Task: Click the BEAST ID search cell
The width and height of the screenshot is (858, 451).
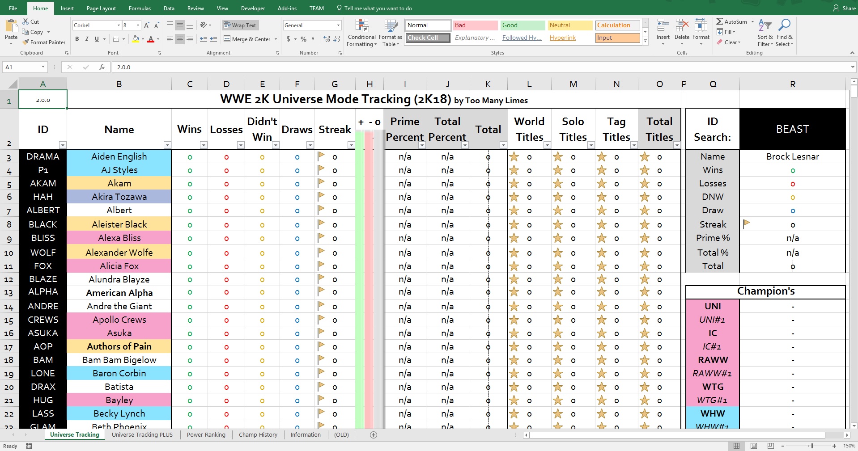Action: pos(792,129)
